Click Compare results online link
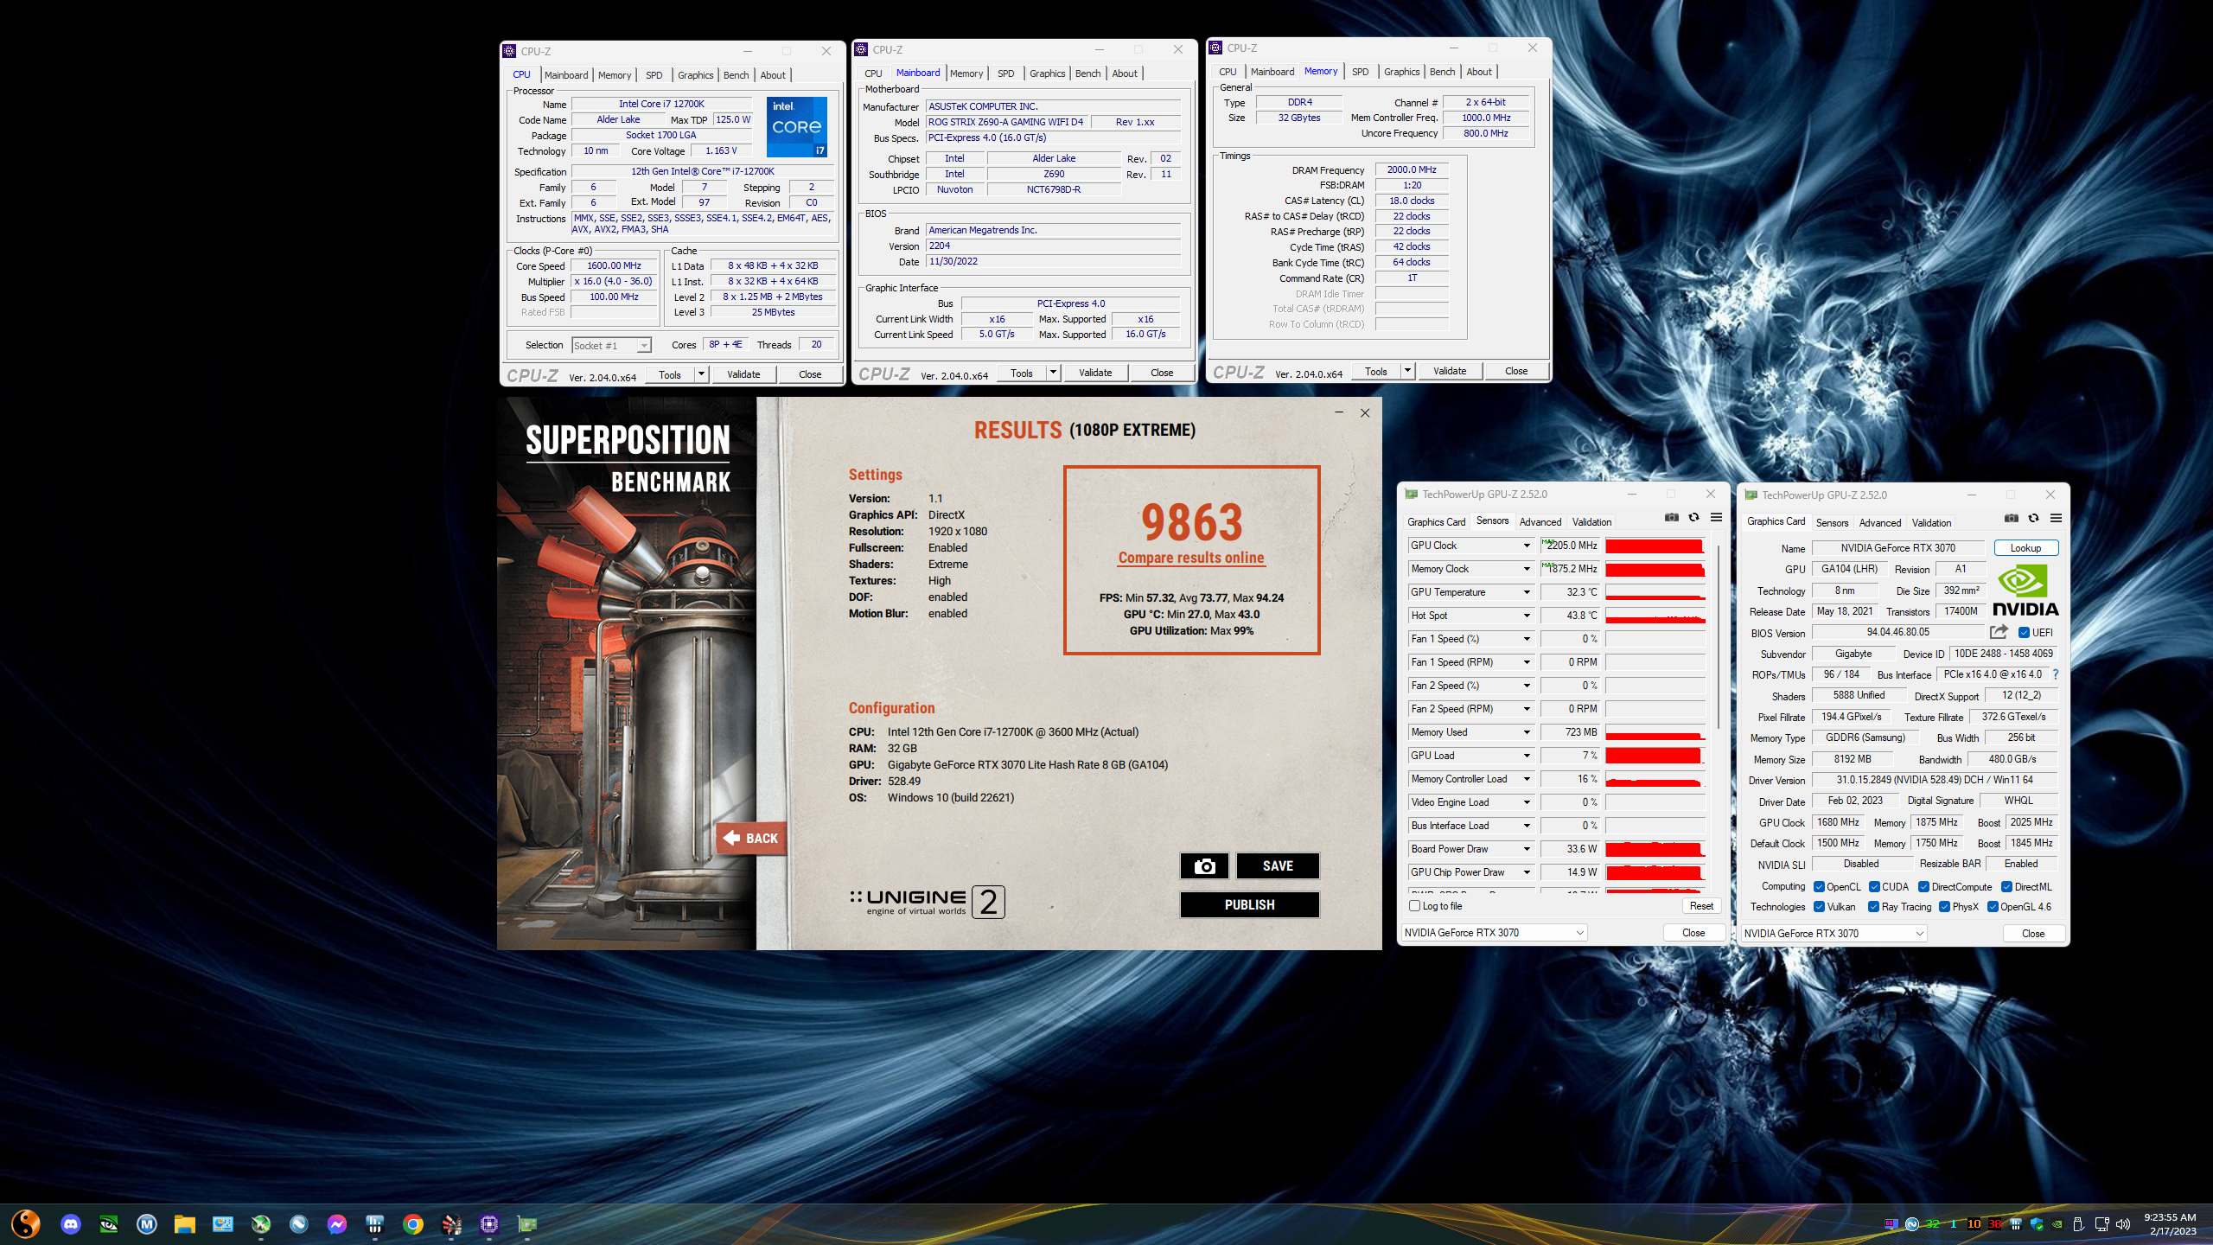Viewport: 2213px width, 1245px height. 1191,558
